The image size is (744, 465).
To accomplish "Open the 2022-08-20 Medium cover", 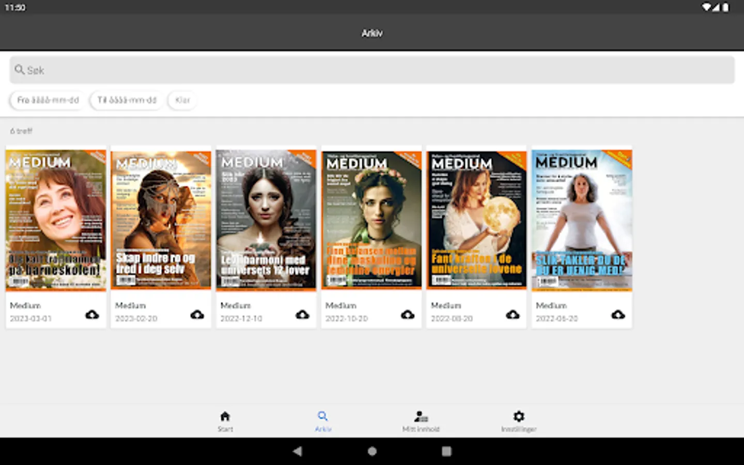I will point(476,221).
